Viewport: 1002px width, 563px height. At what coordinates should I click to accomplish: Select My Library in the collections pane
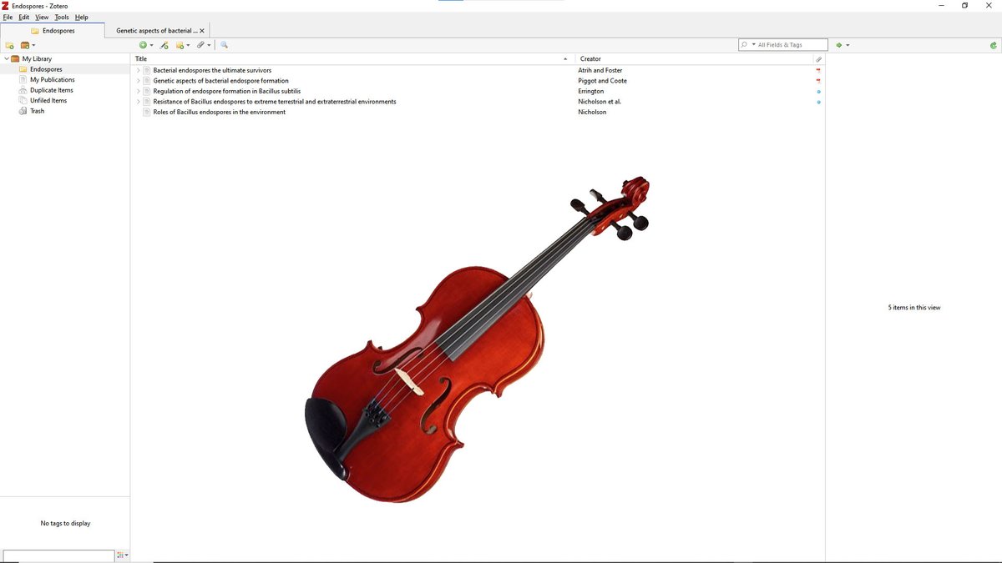click(37, 59)
